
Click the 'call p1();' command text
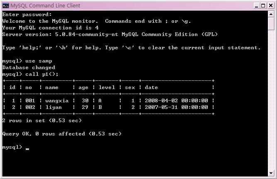pos(42,74)
